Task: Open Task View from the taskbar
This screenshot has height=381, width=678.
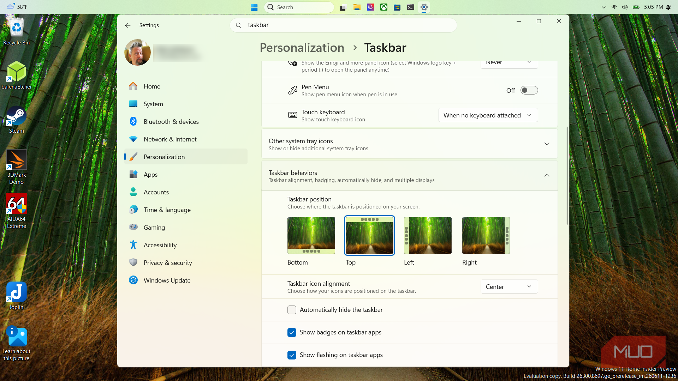Action: click(343, 7)
